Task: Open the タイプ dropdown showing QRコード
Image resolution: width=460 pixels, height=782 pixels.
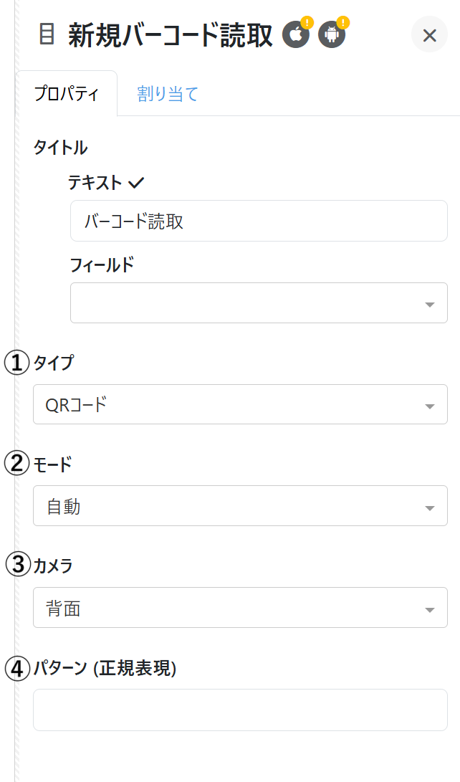Action: 240,405
